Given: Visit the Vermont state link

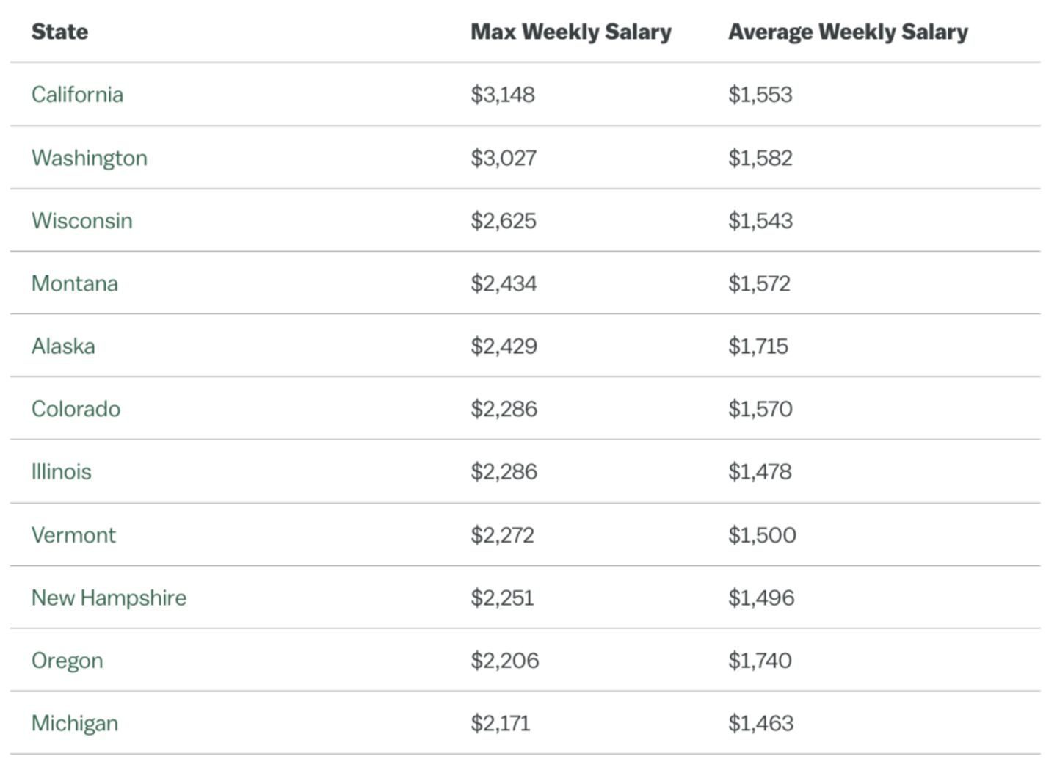Looking at the screenshot, I should point(73,535).
